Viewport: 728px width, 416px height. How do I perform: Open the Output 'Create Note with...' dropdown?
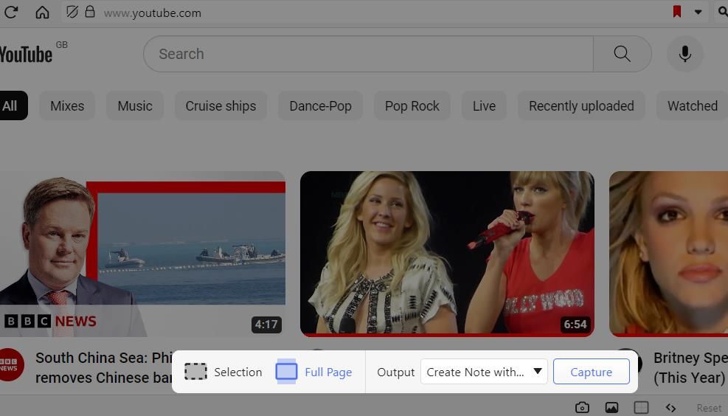(x=483, y=372)
